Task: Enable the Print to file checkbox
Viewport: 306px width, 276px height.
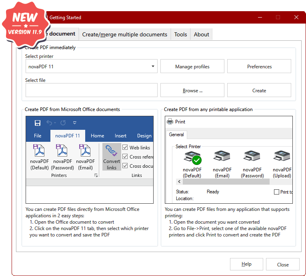Action: click(276, 192)
